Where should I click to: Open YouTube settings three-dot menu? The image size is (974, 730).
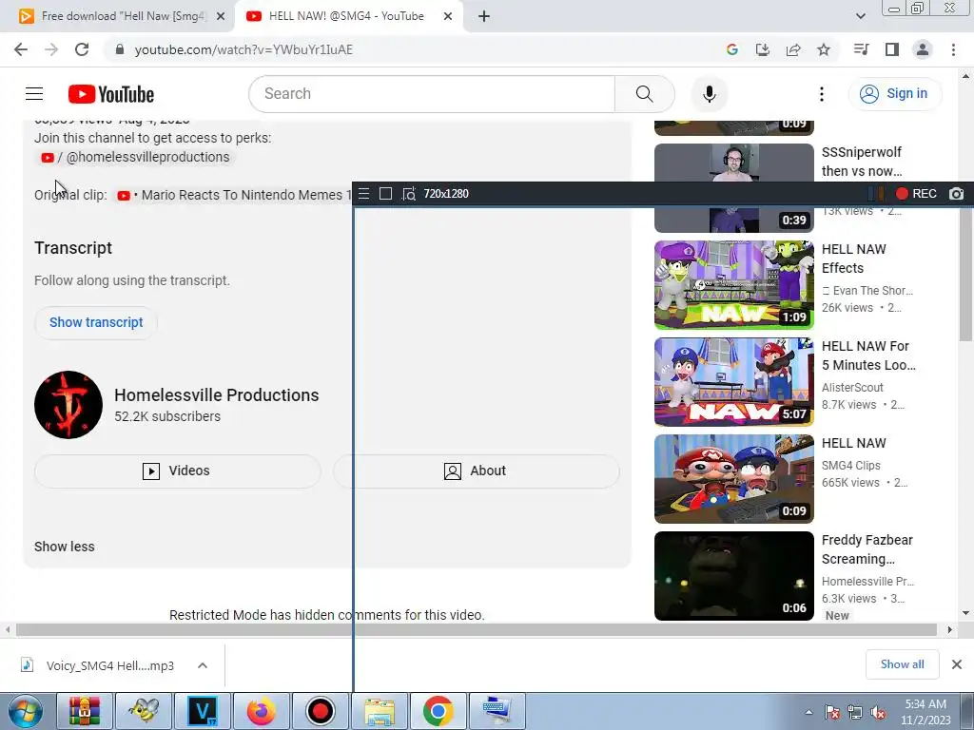821,94
